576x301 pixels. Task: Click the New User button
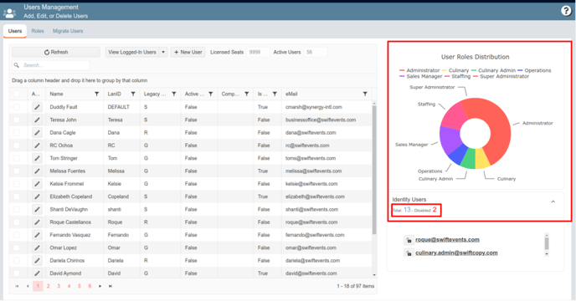188,52
